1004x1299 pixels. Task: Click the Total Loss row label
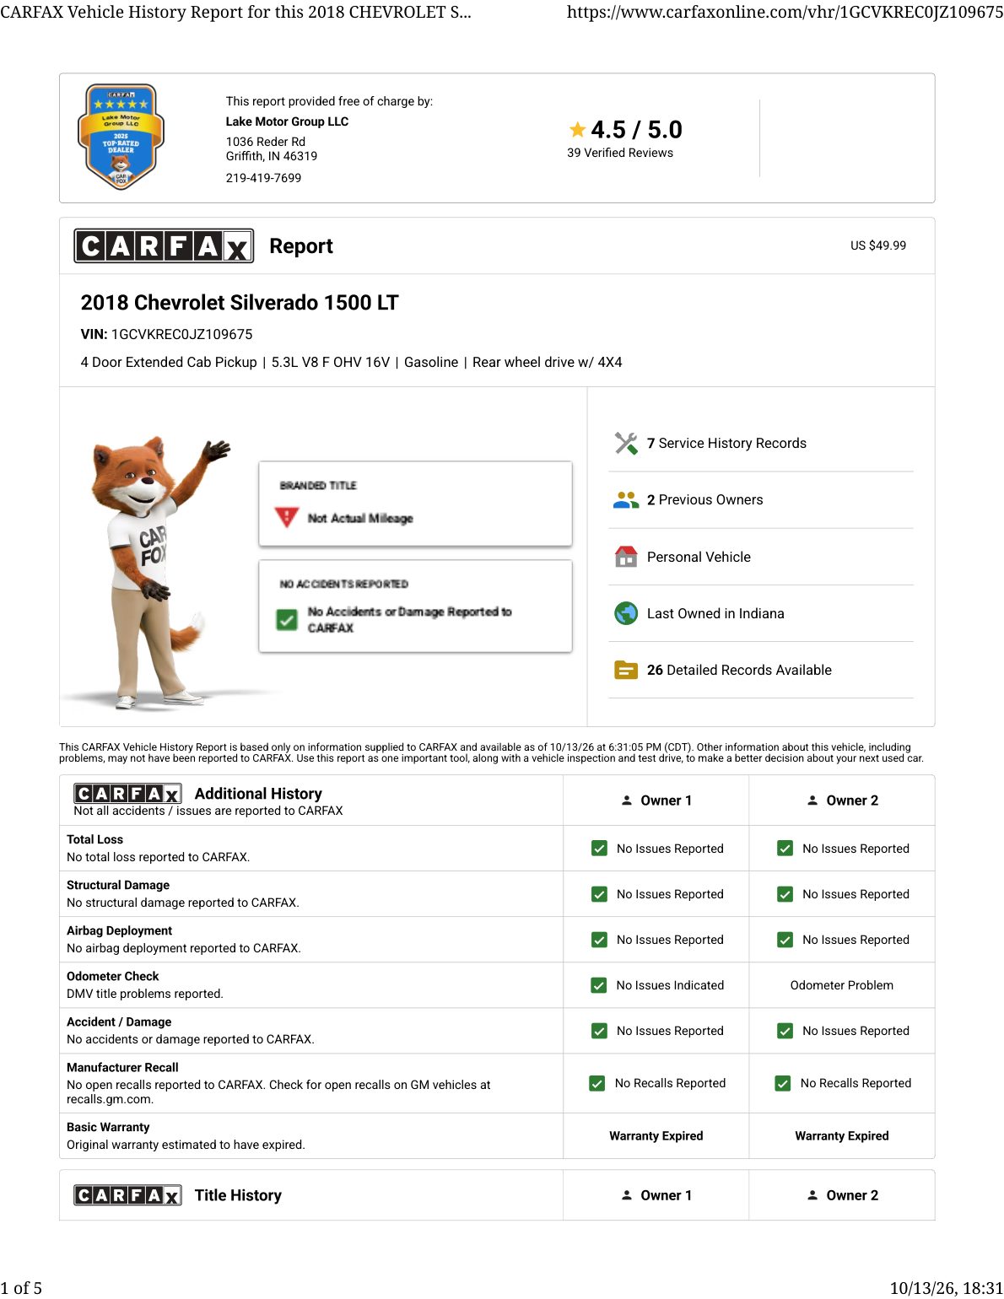[x=94, y=839]
